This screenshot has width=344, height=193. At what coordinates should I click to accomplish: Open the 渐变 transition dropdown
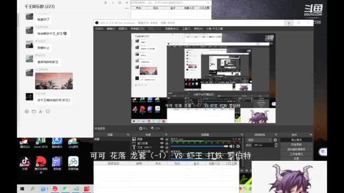tap(260, 140)
